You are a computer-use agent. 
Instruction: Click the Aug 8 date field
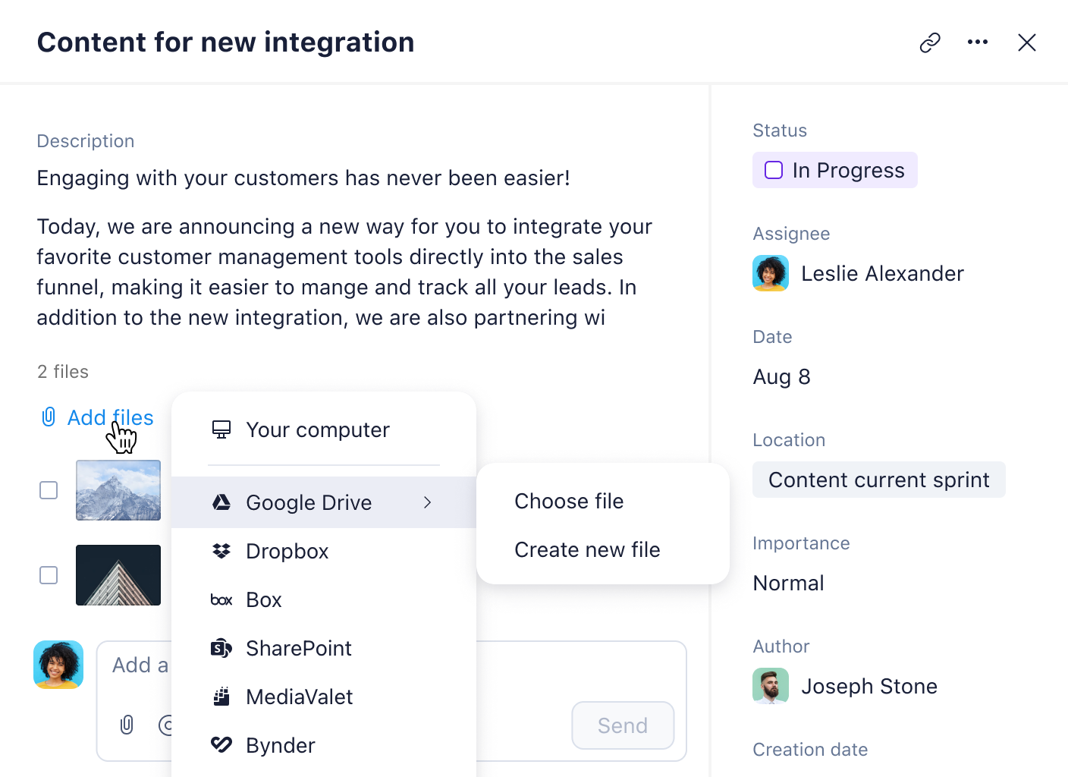point(781,376)
